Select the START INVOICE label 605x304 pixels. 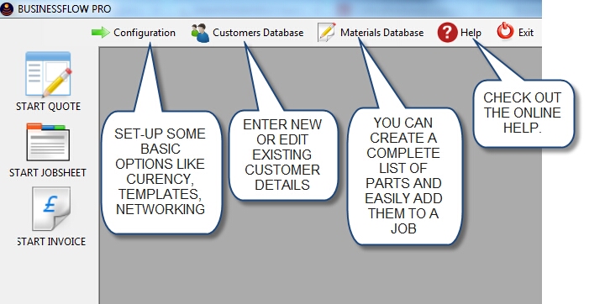click(x=51, y=242)
